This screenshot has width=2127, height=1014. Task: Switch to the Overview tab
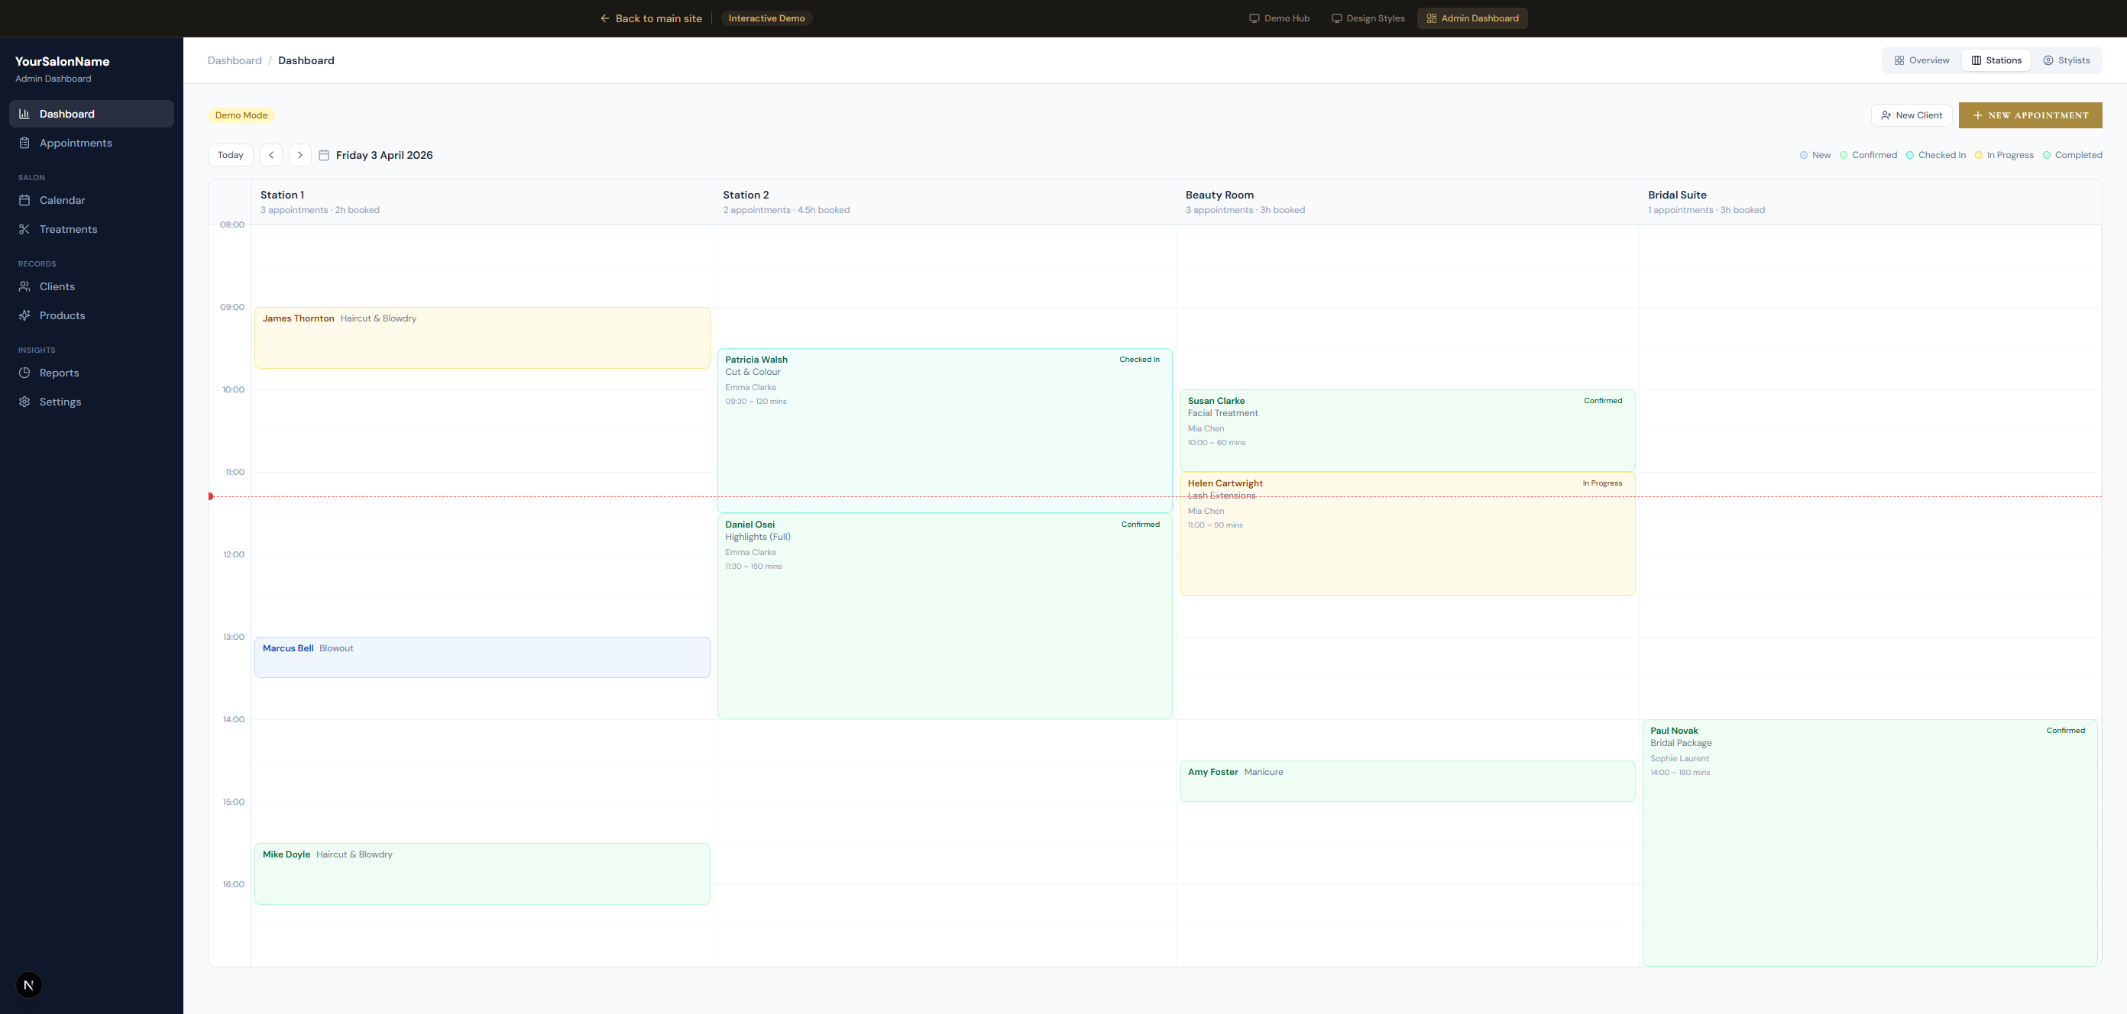1920,60
